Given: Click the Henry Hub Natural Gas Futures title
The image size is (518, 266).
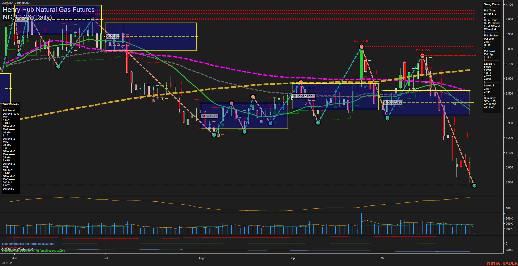Looking at the screenshot, I should [49, 10].
